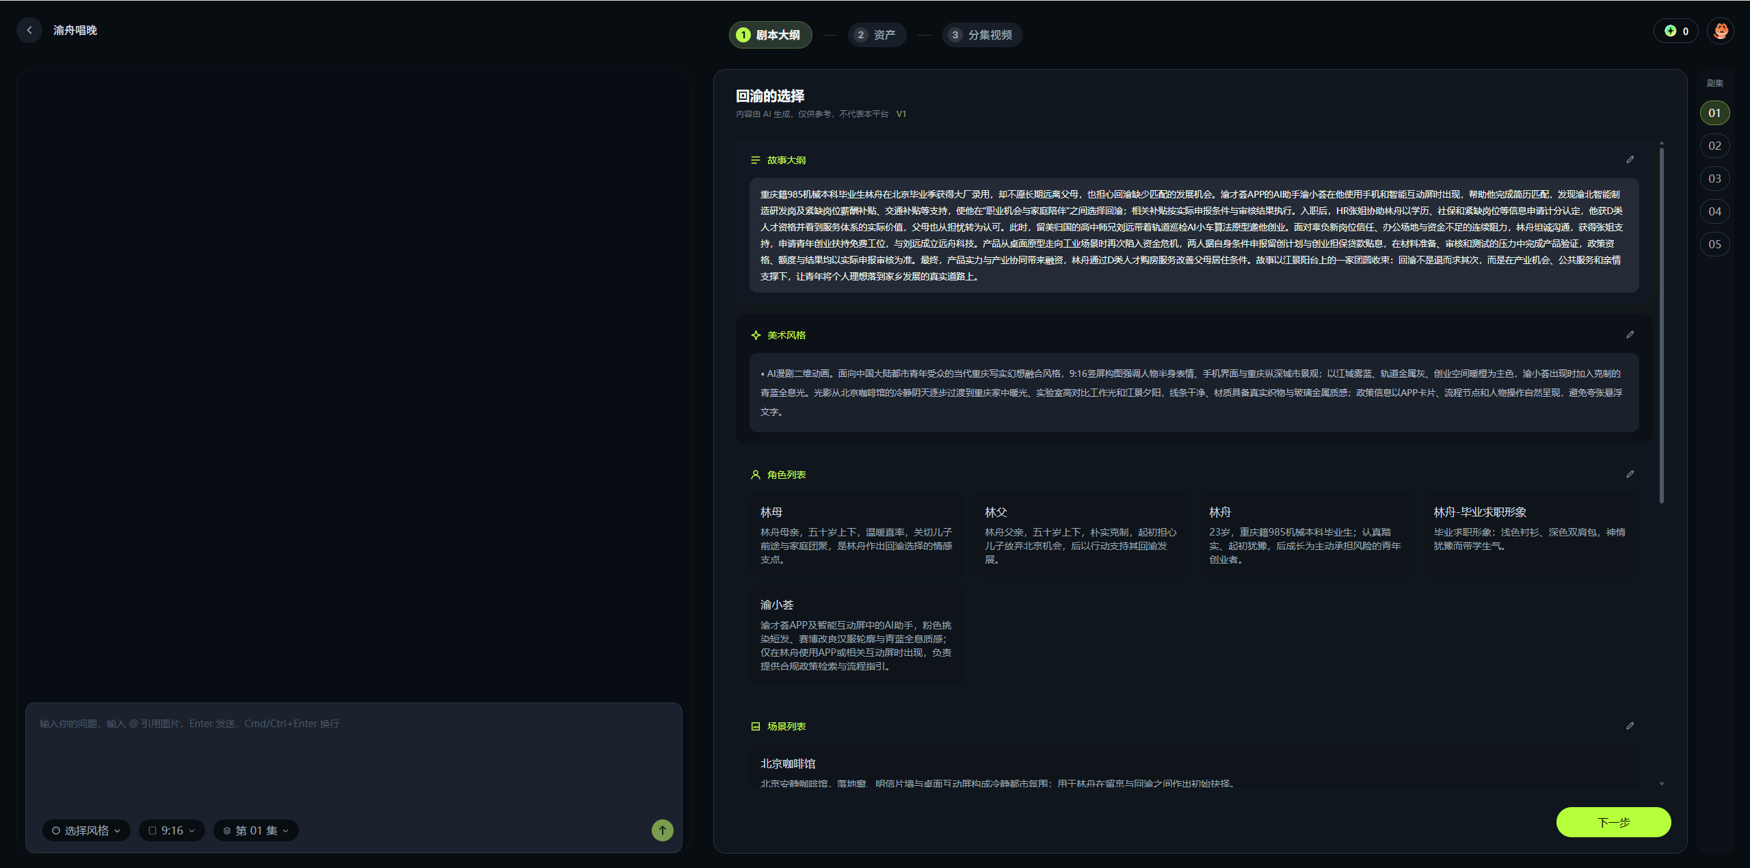Select episode 02 in the episode list
This screenshot has width=1750, height=868.
click(1714, 146)
